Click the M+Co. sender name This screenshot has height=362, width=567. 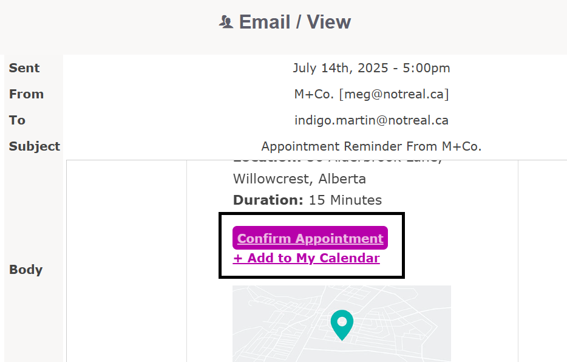coord(314,94)
